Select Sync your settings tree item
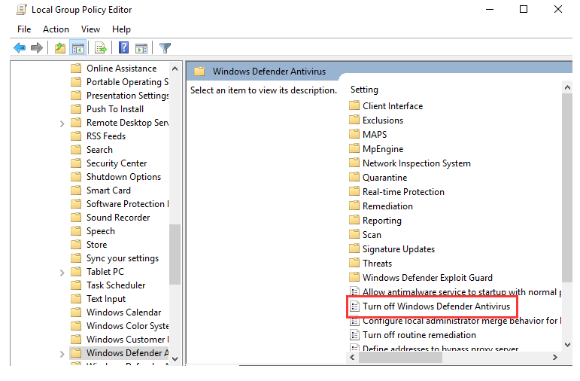580x381 pixels. 123,258
